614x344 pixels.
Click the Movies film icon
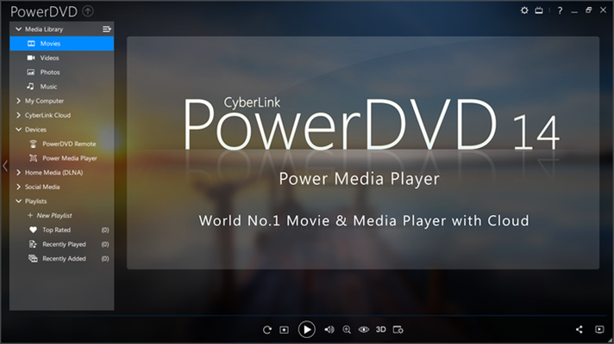[31, 43]
